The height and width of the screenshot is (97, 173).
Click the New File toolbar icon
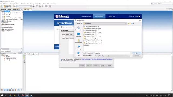tap(2, 6)
